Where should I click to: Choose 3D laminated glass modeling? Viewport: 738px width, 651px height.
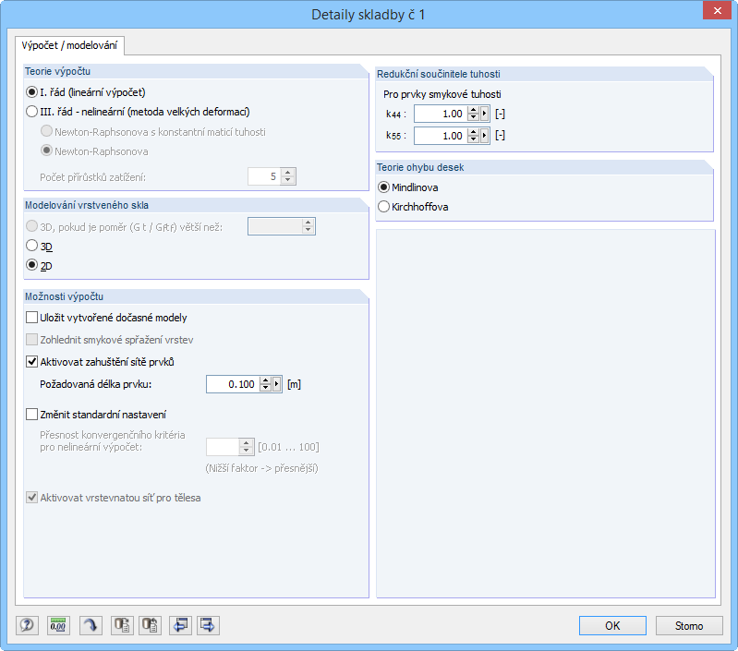coord(31,246)
